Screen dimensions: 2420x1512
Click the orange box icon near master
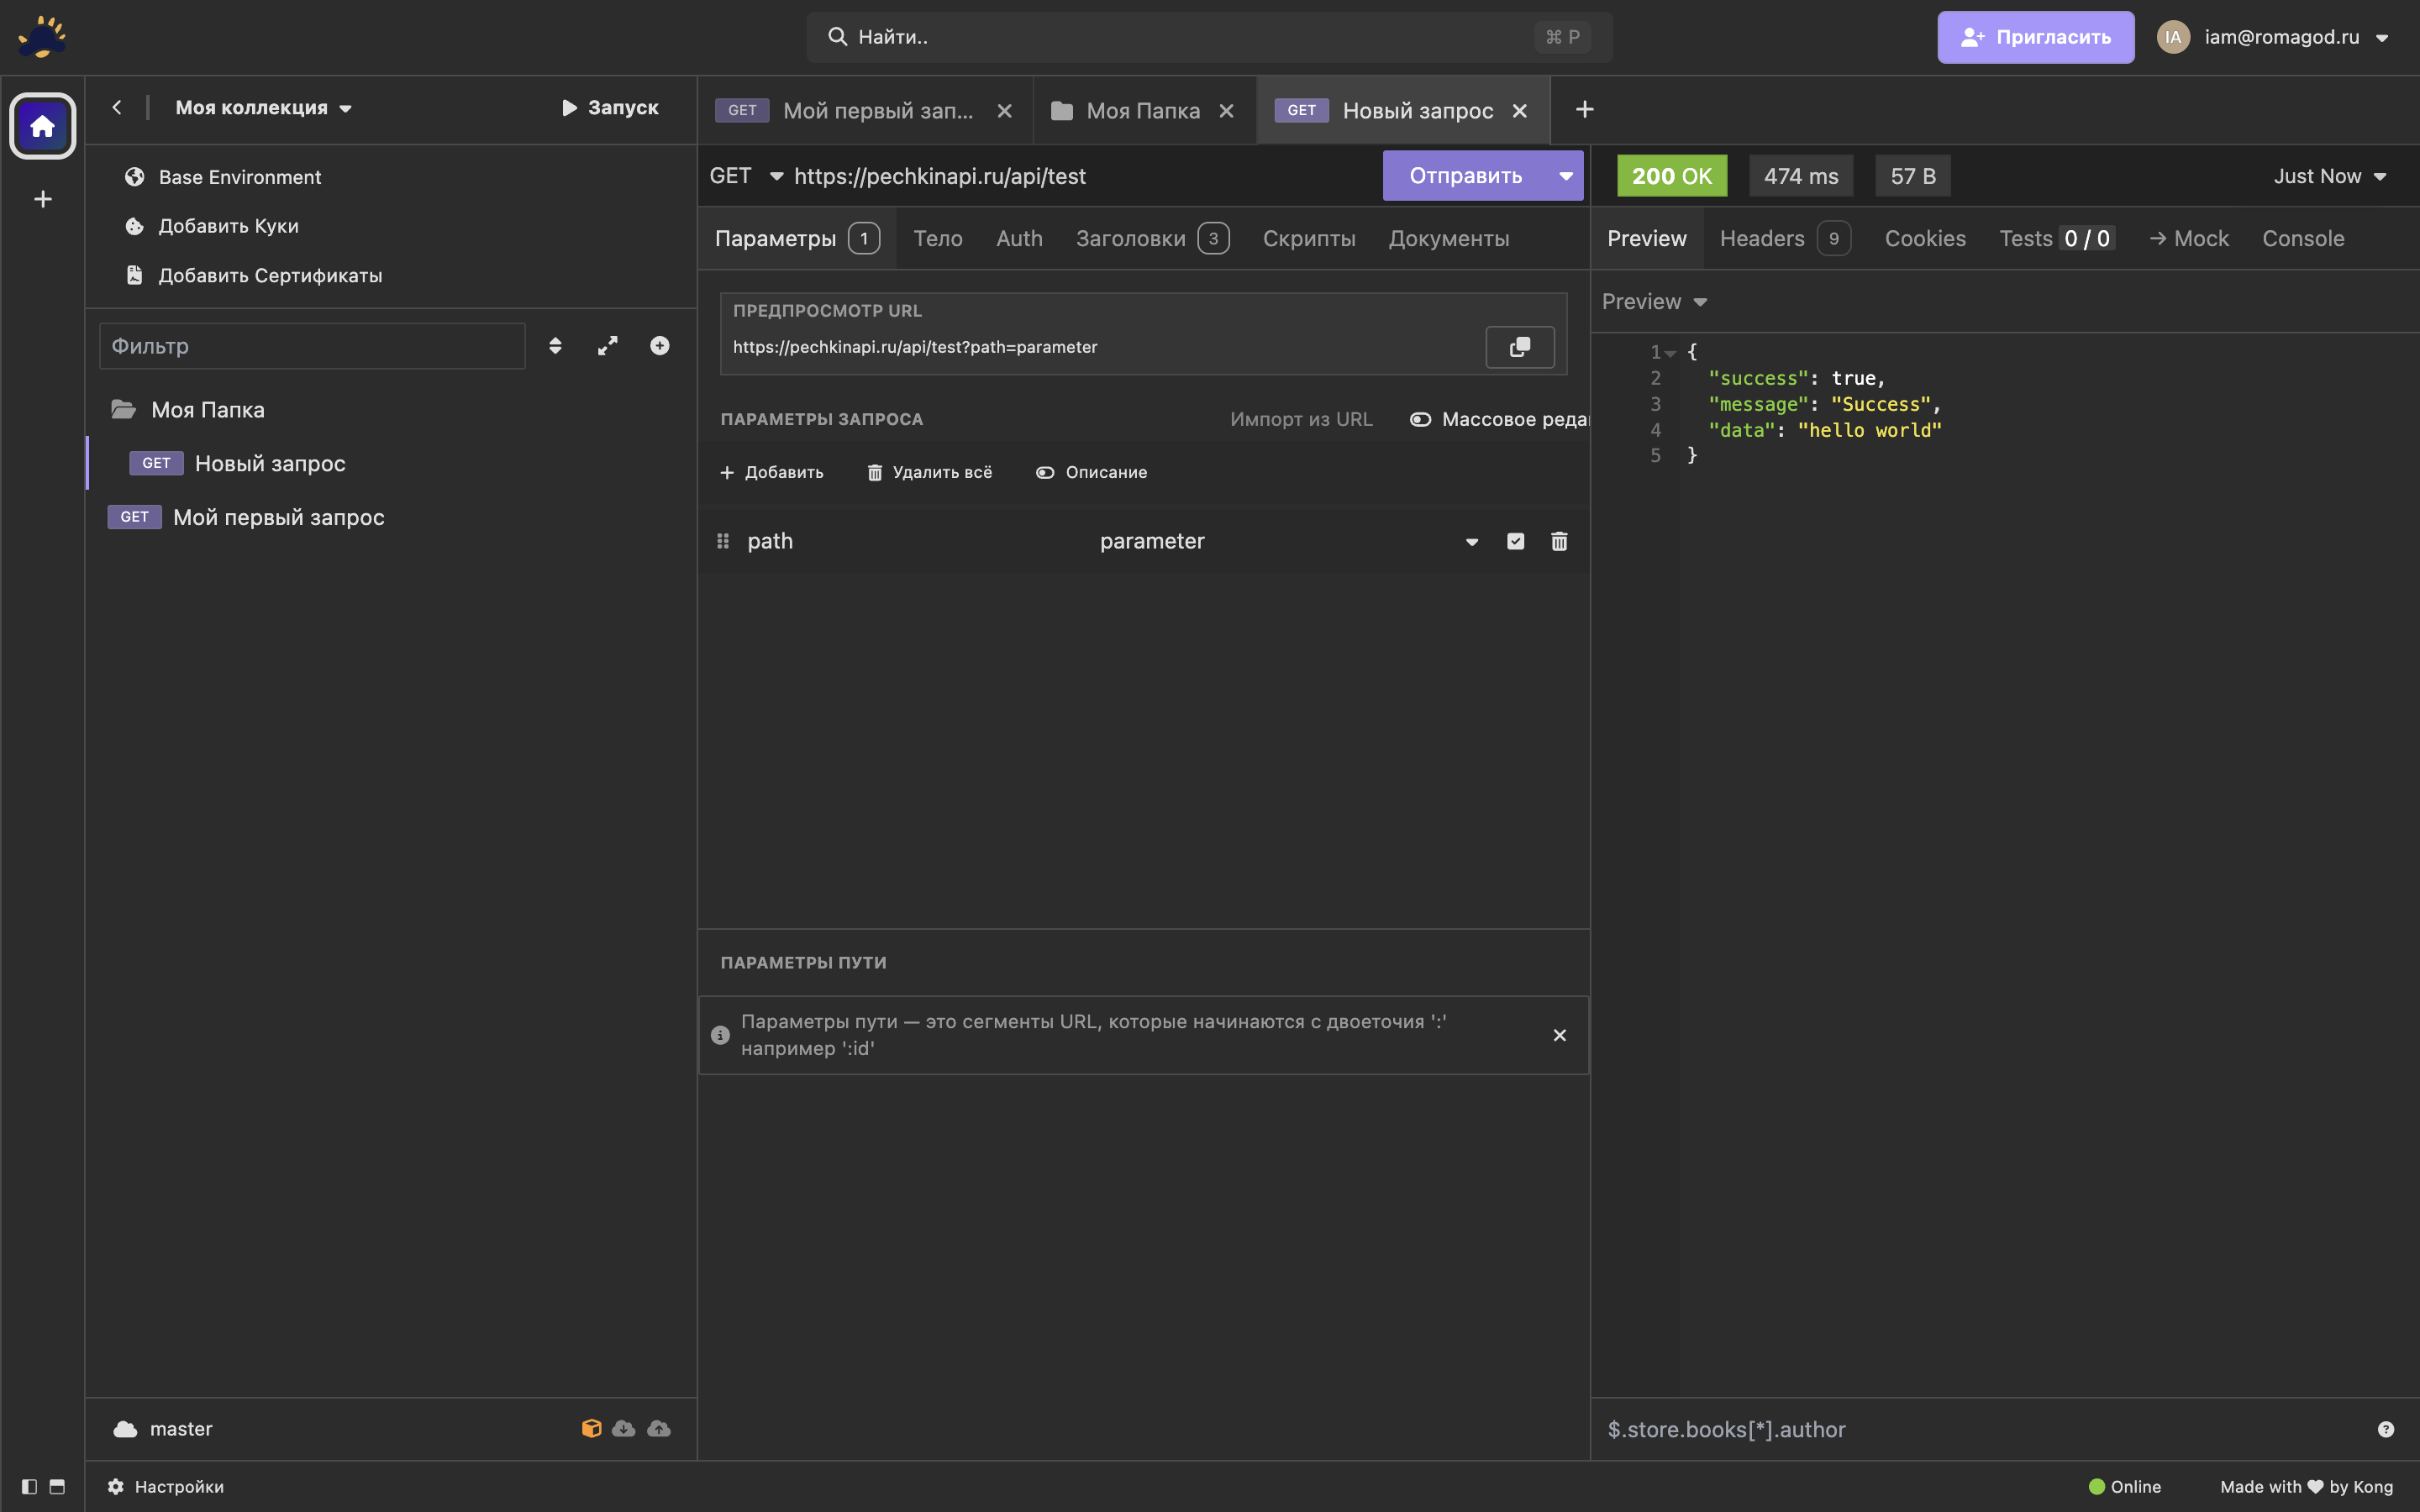(x=591, y=1428)
